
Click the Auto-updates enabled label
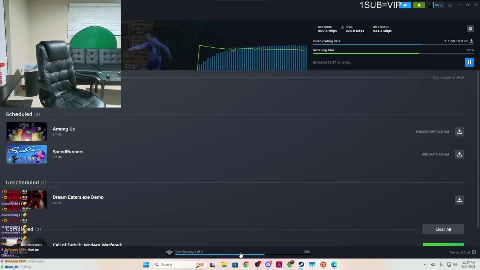[448, 77]
